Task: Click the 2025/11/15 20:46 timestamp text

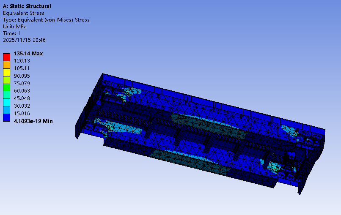Action: [x=24, y=40]
